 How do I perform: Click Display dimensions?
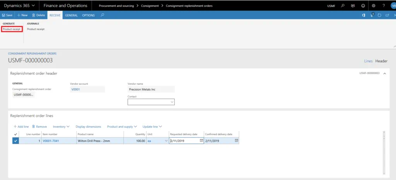89,127
